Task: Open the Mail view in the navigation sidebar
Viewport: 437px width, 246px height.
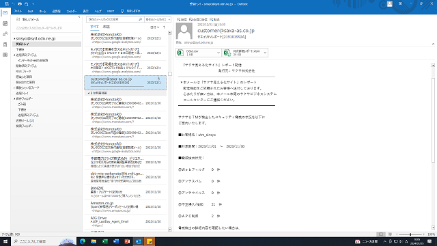Action: click(5, 13)
